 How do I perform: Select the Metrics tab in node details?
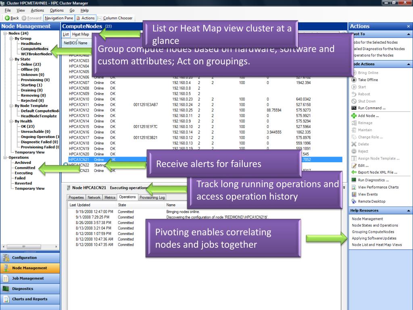110,197
